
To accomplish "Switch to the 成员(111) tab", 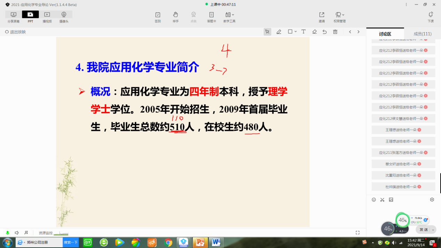I will (422, 34).
